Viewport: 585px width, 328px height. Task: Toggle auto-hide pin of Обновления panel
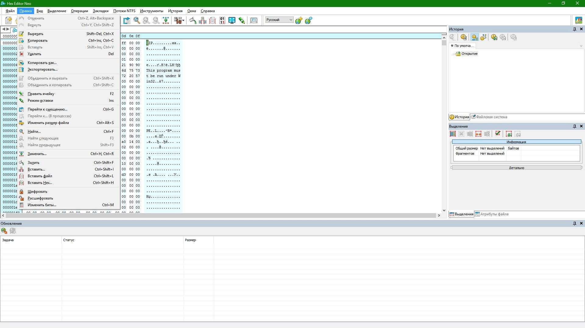[575, 223]
